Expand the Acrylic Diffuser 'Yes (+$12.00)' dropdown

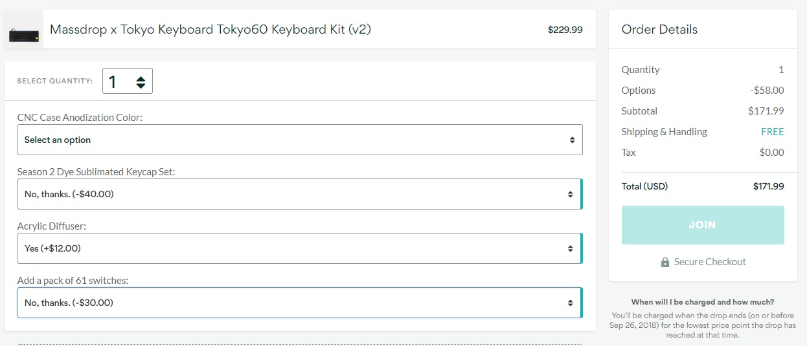(x=300, y=248)
